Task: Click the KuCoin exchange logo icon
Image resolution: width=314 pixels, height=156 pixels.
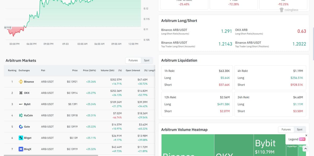Action: 21,115
